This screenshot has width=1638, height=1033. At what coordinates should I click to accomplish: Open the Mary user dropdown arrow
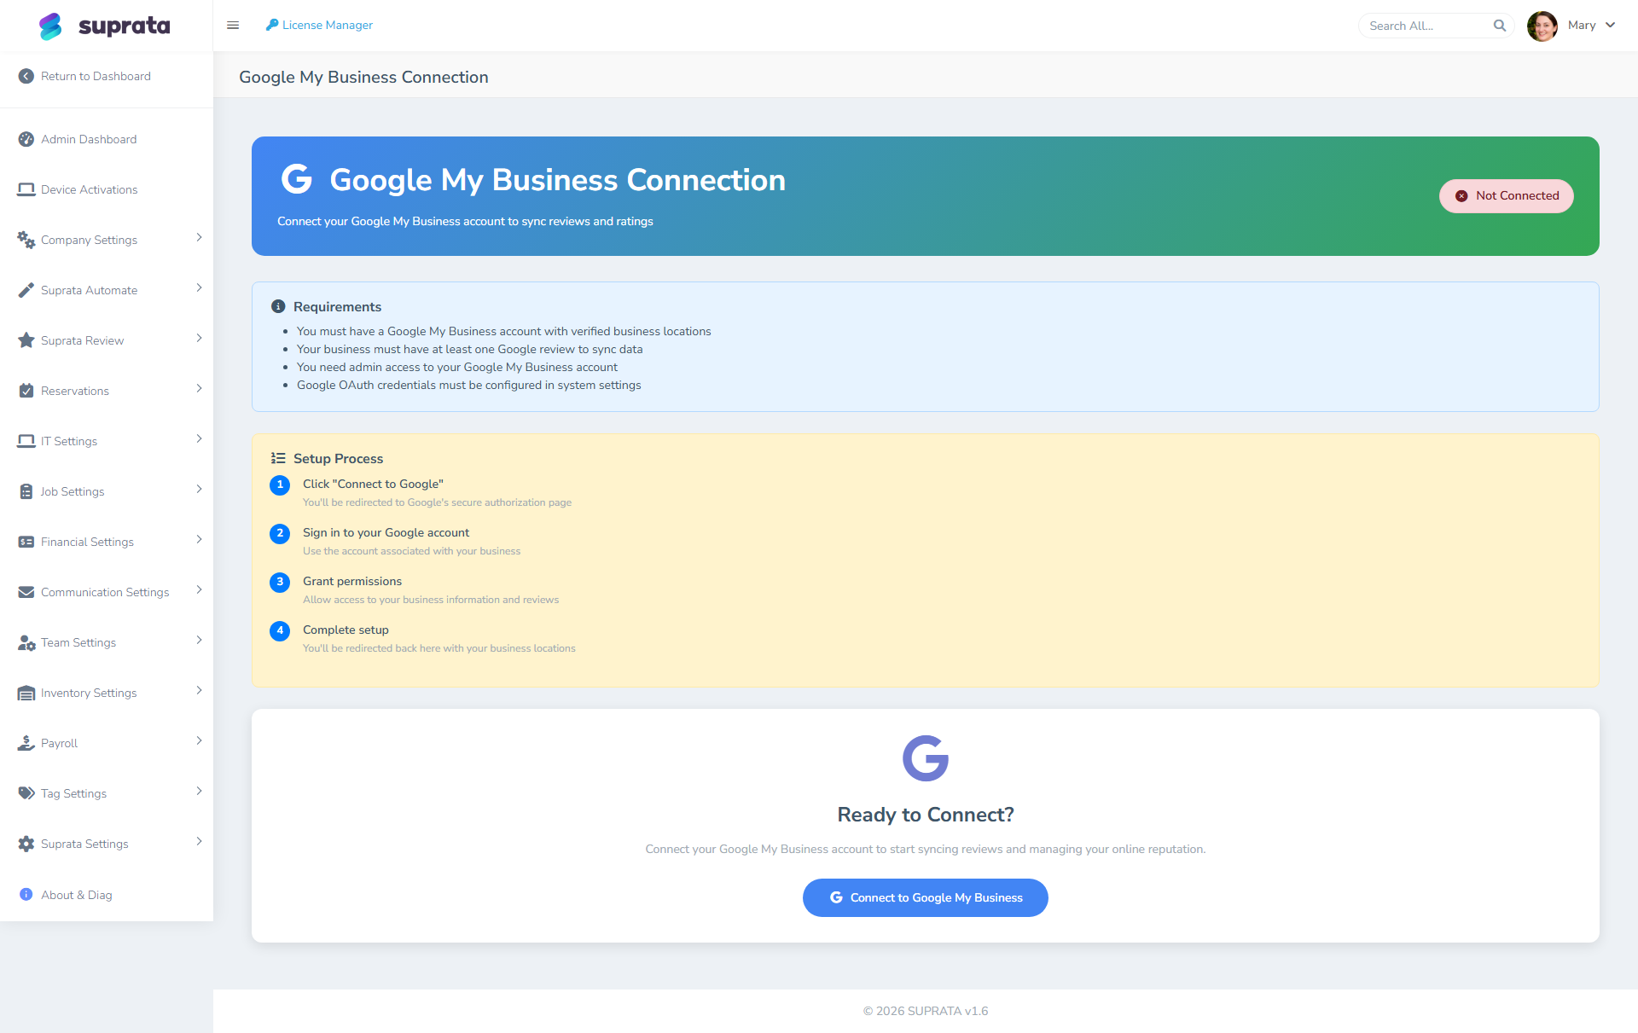(x=1610, y=25)
